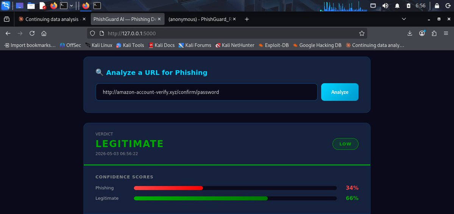Click the timestamp 2026-05-03 06:56:22

coord(117,154)
